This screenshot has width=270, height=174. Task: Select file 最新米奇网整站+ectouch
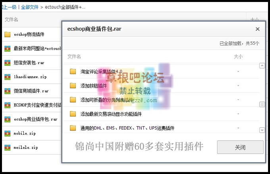38,49
